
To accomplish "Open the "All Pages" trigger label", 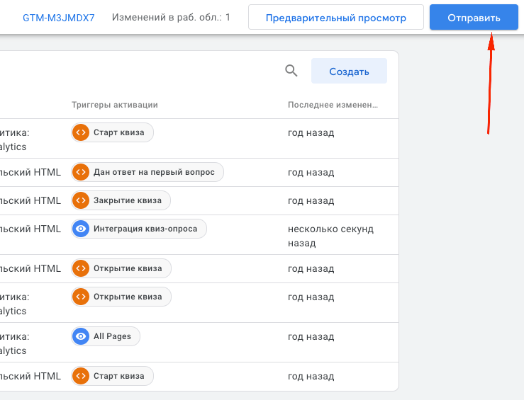I will [x=112, y=336].
